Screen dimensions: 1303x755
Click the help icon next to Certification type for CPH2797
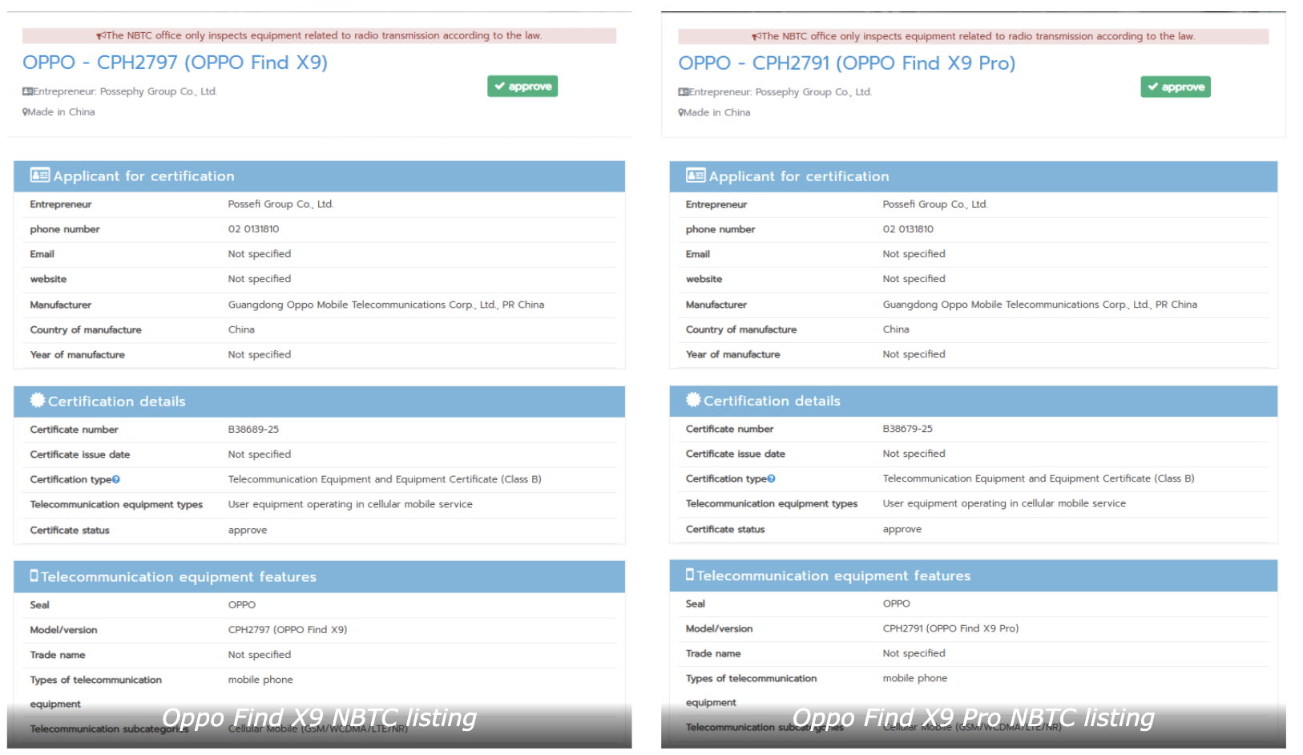pyautogui.click(x=116, y=479)
